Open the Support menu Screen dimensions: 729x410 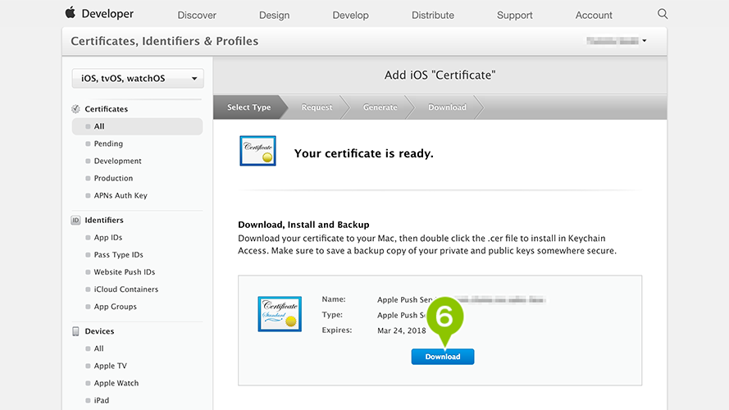point(515,15)
